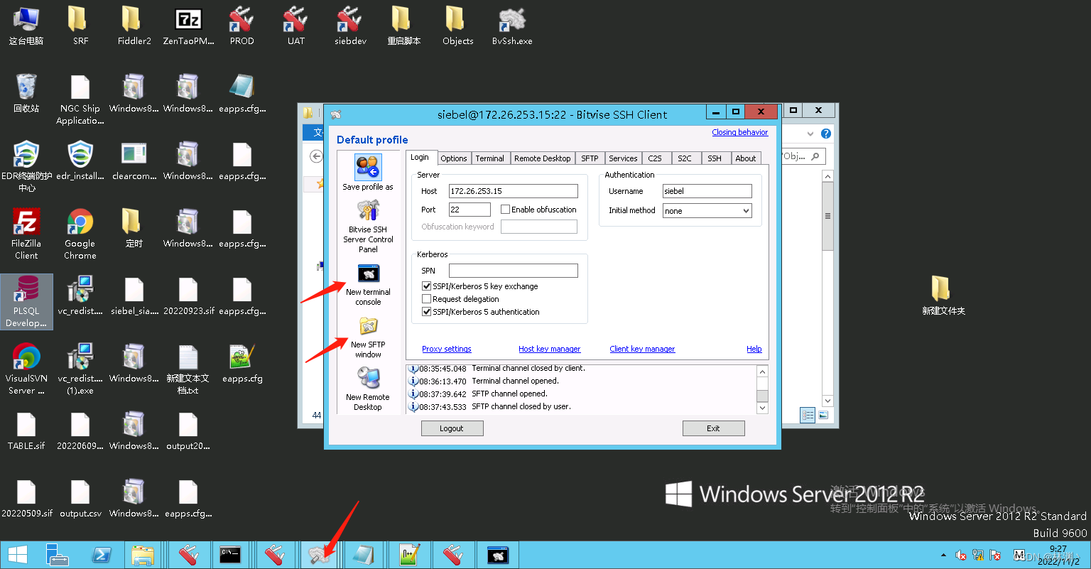
Task: Open the About tab
Action: [x=745, y=158]
